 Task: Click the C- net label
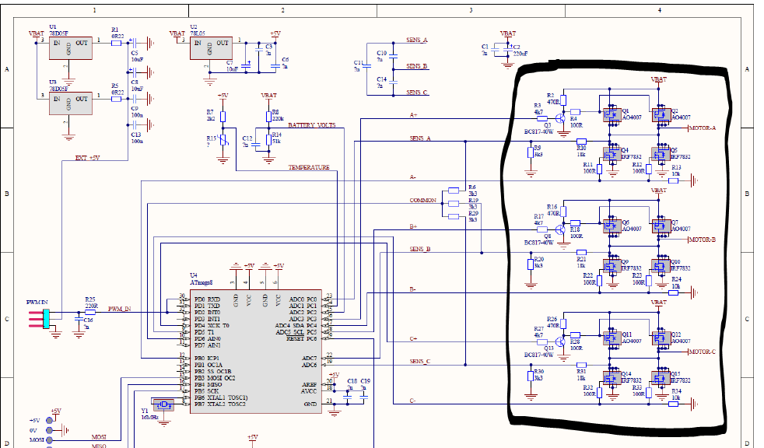[x=412, y=401]
